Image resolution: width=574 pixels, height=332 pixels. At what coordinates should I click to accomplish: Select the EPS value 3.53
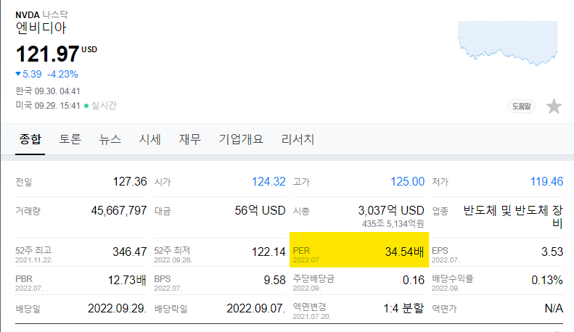(x=552, y=252)
